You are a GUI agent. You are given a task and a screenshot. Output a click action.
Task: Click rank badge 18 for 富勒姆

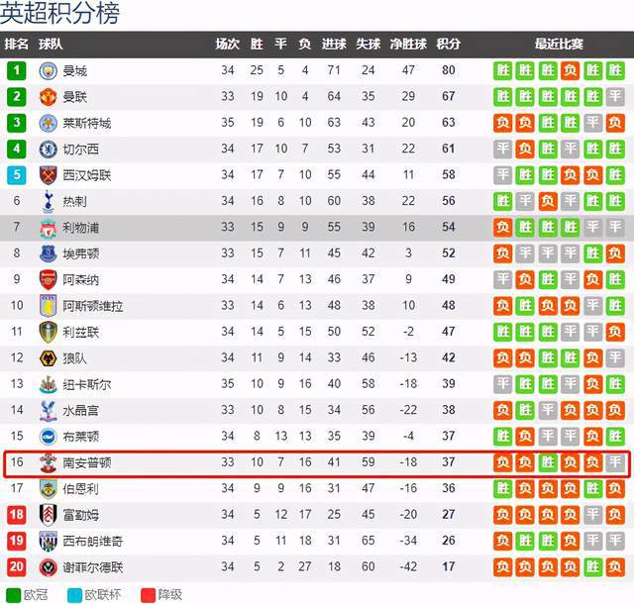click(16, 515)
